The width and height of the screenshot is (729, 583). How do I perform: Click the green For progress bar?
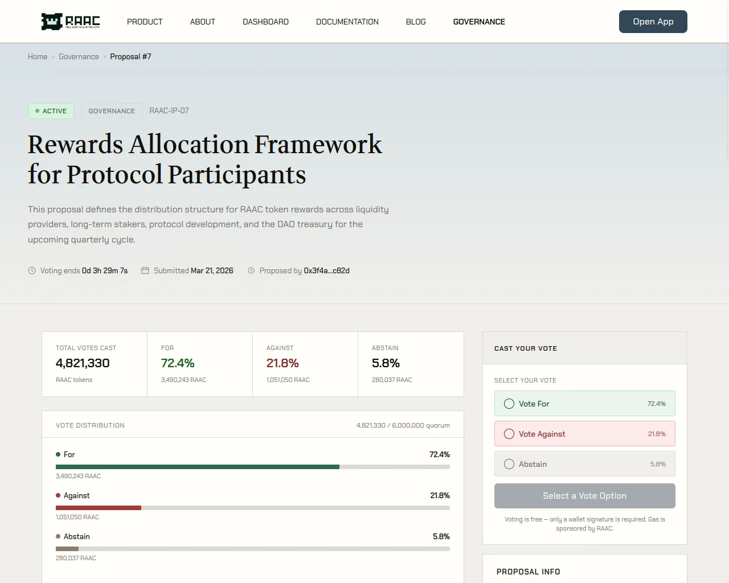point(197,467)
